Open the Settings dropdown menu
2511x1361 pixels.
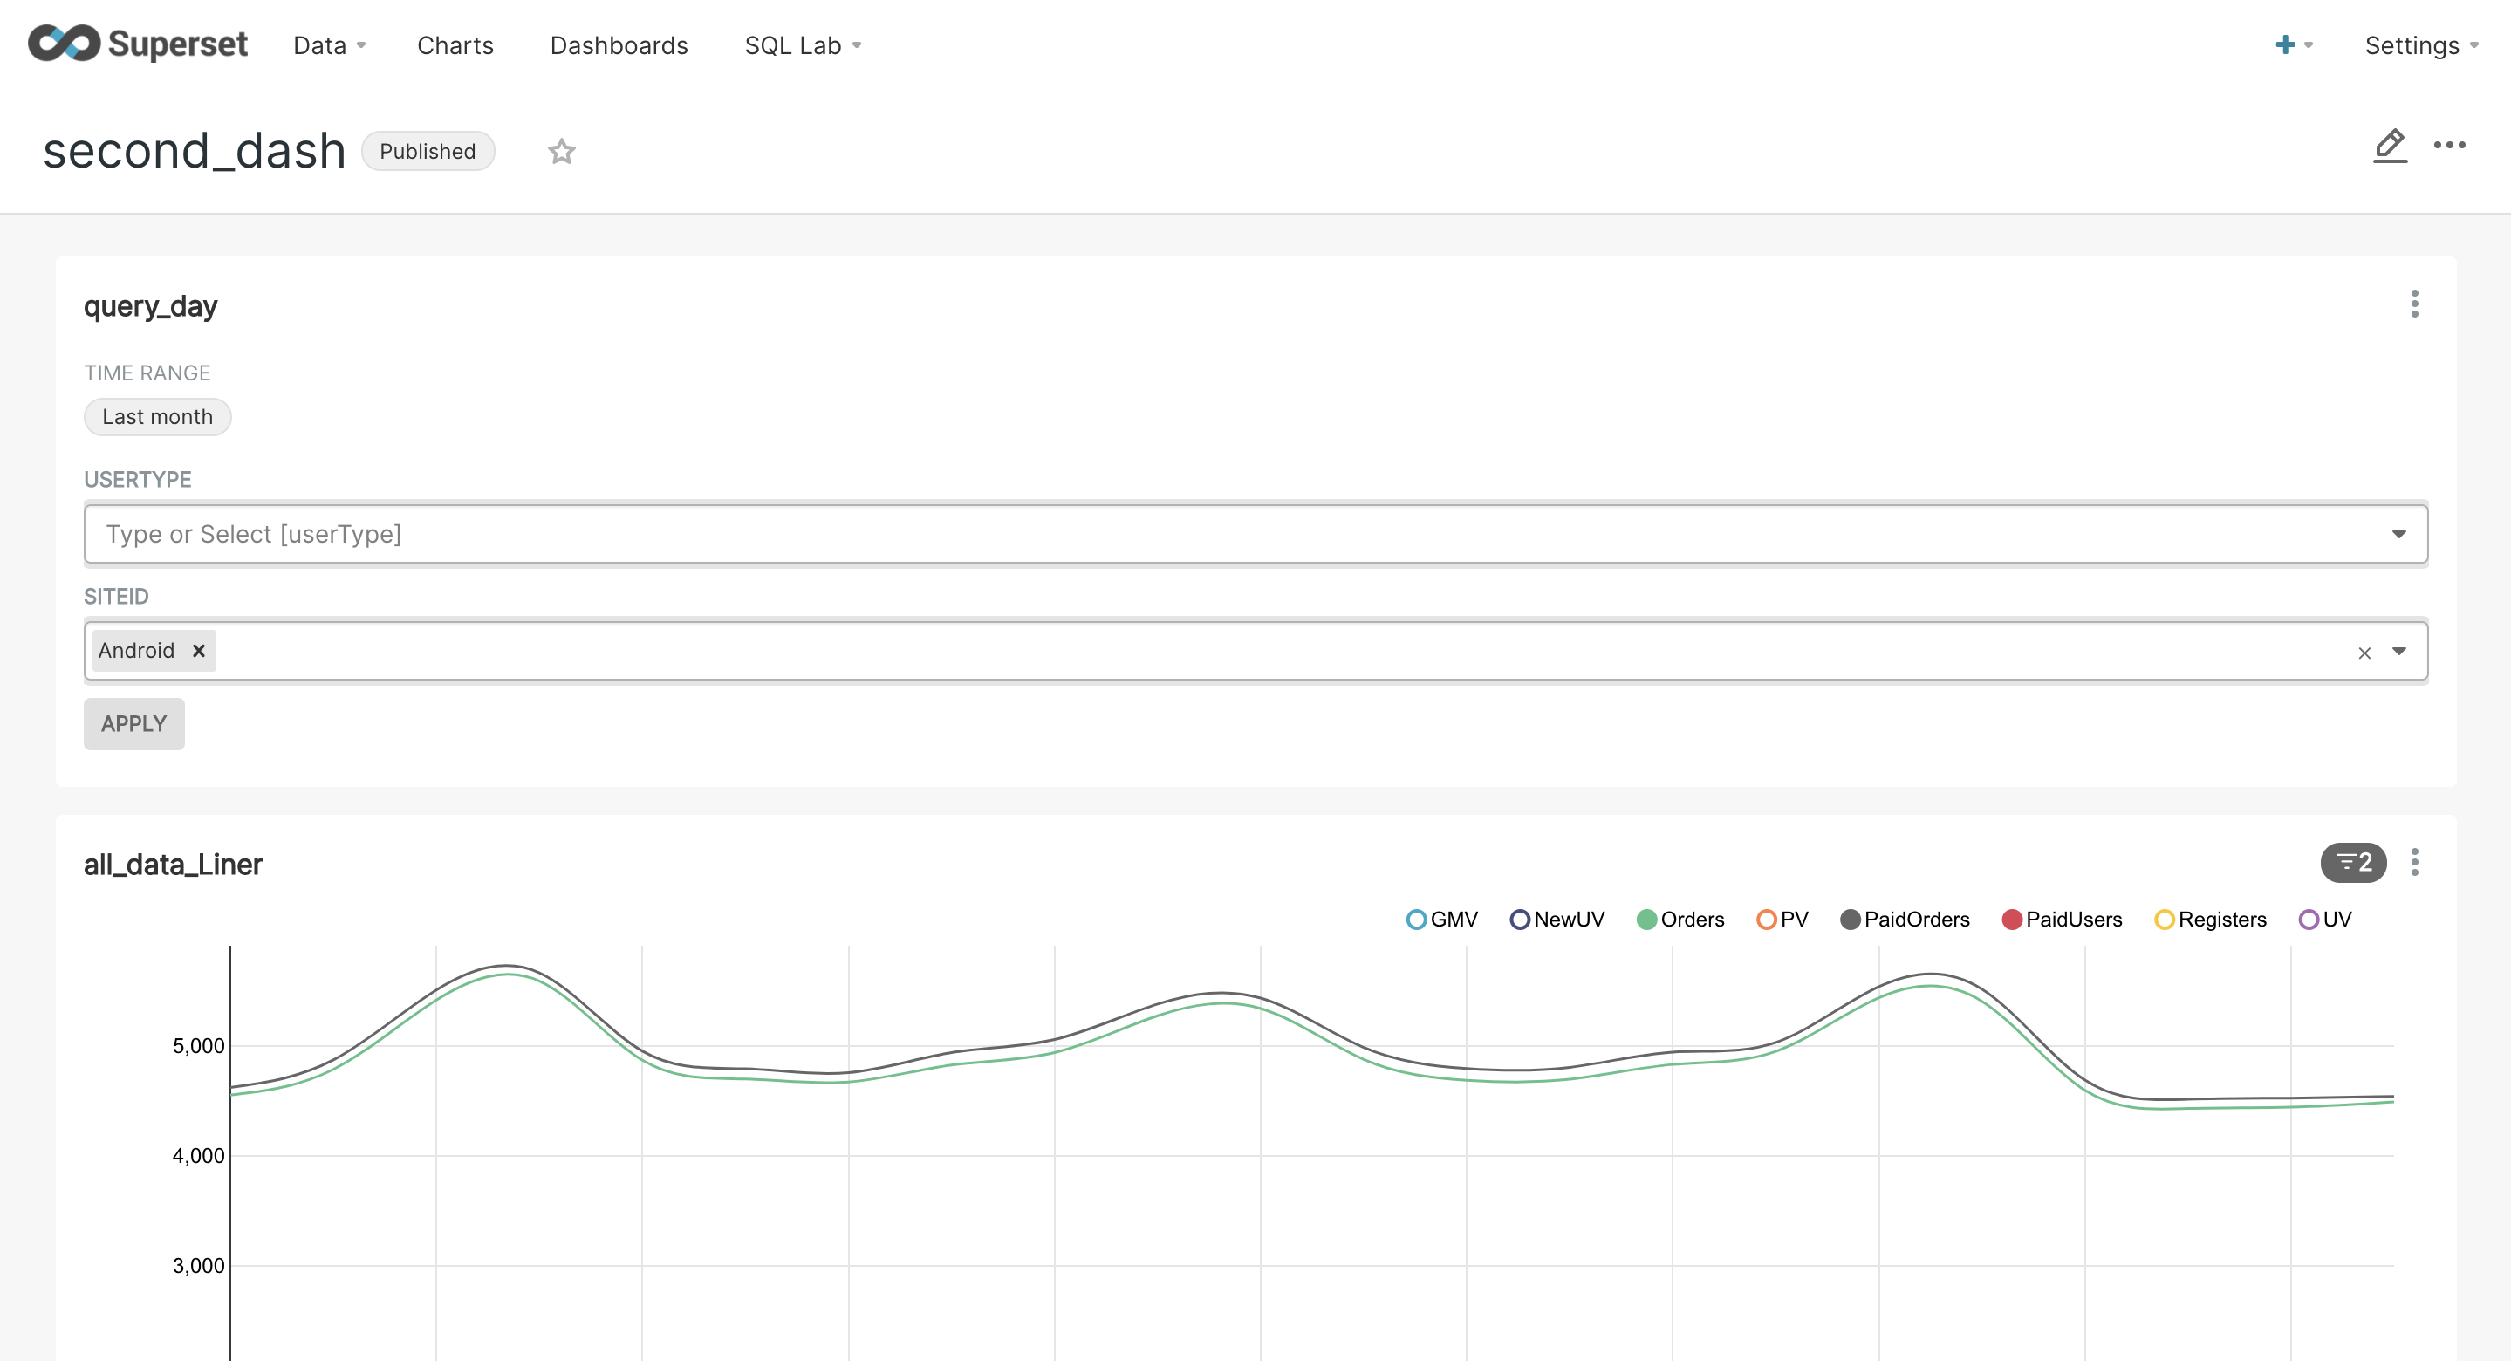[x=2420, y=44]
